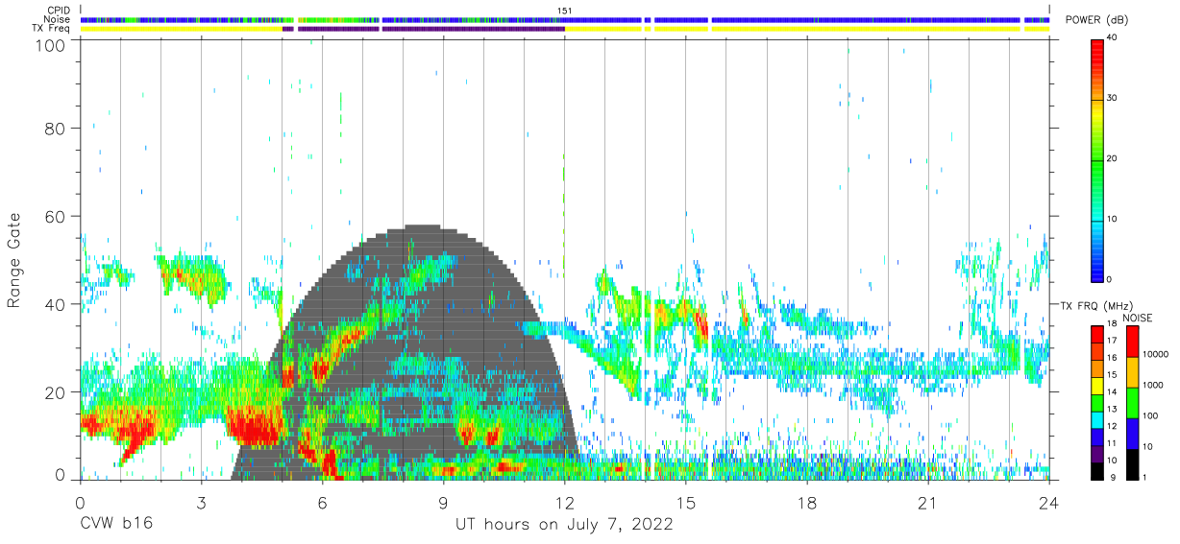Click the UT hours axis tick 12
This screenshot has width=1180, height=544.
pyautogui.click(x=564, y=502)
